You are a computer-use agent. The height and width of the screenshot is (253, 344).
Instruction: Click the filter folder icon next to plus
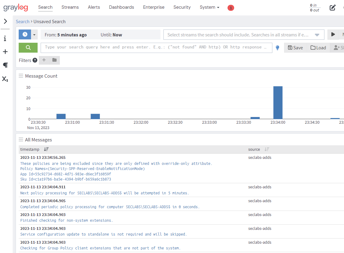tap(54, 60)
